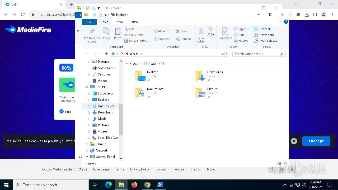Select Paste shortcut command

click(x=136, y=41)
